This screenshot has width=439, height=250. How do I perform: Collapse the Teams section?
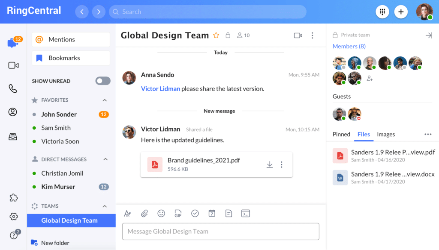[x=105, y=206]
